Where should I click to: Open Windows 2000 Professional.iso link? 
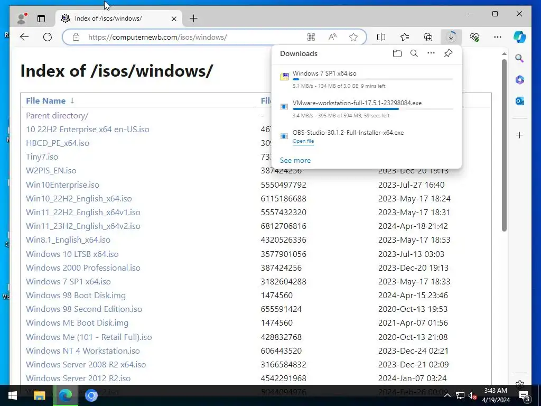coord(83,268)
